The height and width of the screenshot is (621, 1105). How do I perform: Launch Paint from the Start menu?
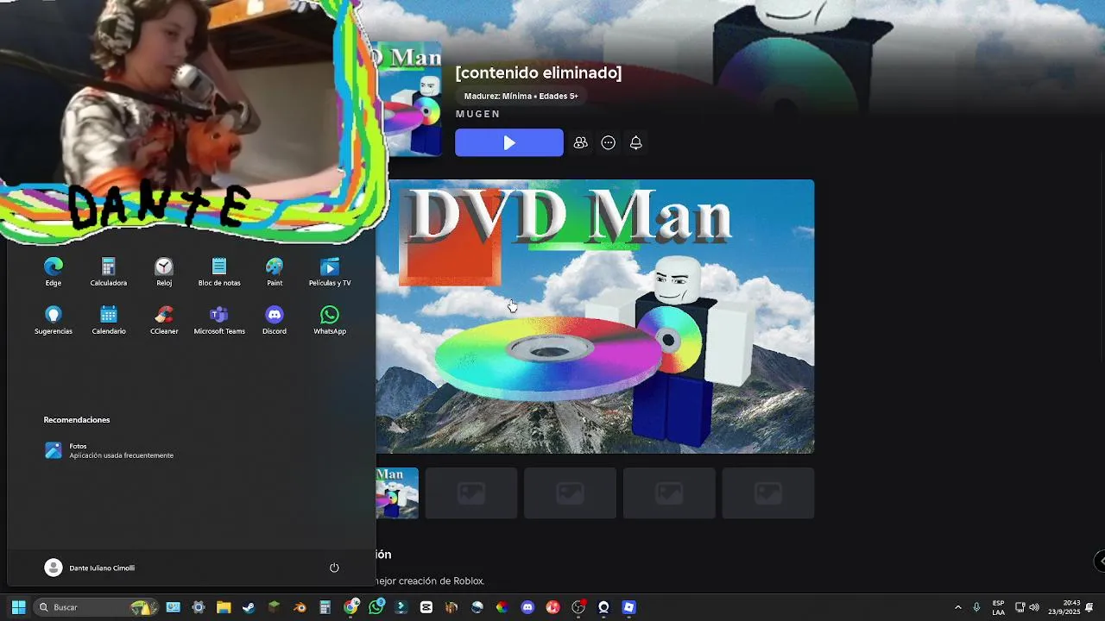[275, 272]
